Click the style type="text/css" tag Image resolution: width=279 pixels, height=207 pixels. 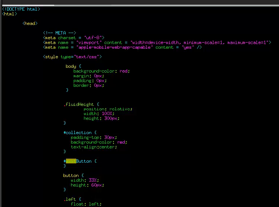point(72,57)
